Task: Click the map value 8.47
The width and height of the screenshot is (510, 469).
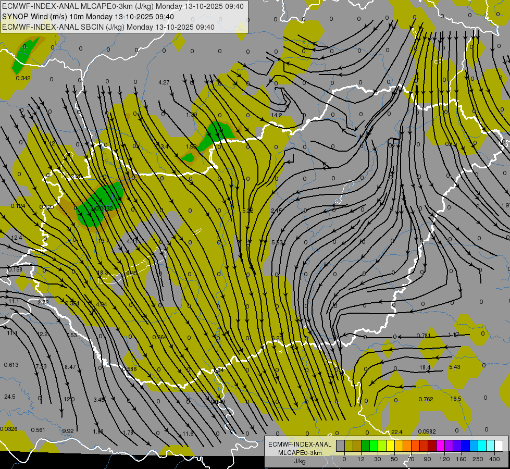Action: pos(70,367)
